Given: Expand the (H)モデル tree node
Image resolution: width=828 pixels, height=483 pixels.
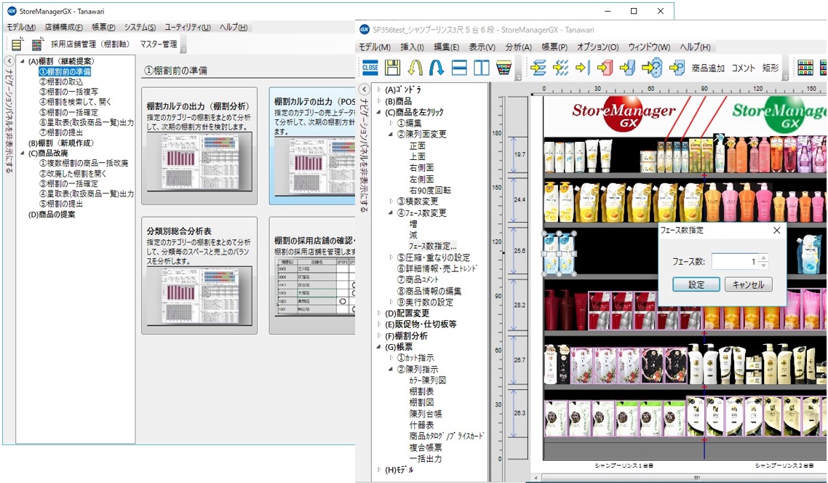Looking at the screenshot, I should (379, 470).
